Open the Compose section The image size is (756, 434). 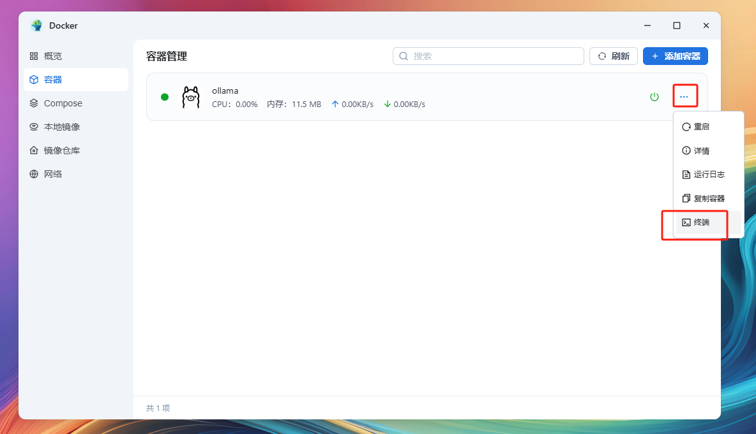tap(76, 103)
